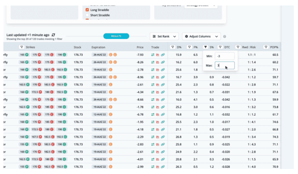
Task: Click link icon in the -2.78 price row
Action: [x=163, y=69]
